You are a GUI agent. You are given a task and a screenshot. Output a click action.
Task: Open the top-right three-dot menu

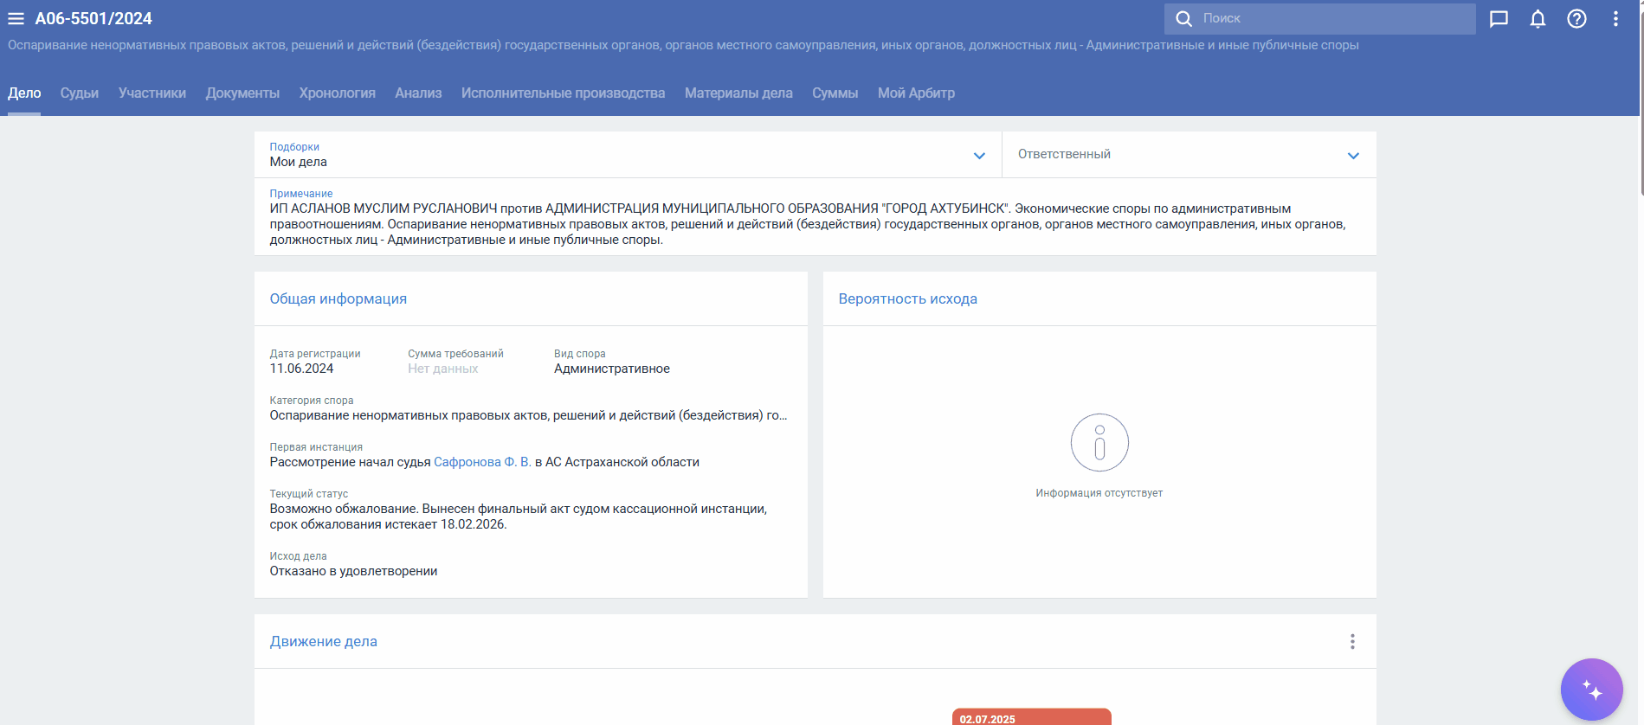(x=1615, y=19)
